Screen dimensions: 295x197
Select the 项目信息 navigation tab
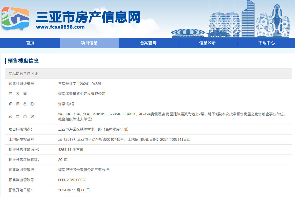89,43
